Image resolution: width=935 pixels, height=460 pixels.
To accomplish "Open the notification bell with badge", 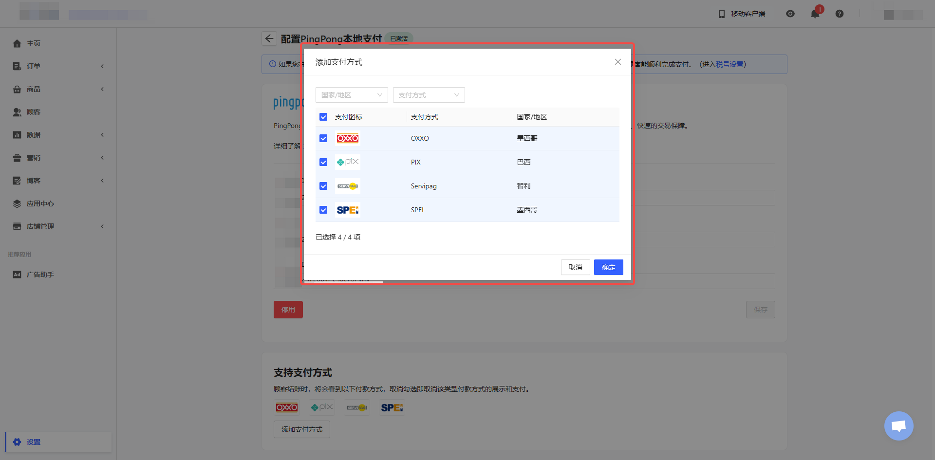I will pos(815,14).
